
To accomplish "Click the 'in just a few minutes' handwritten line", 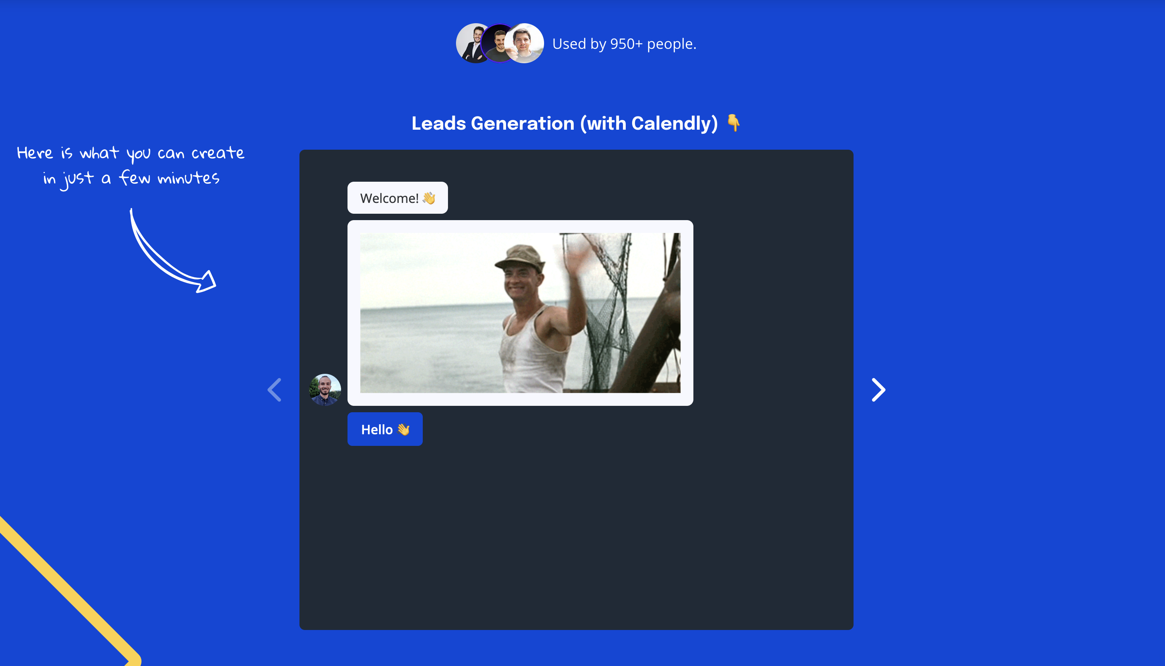I will [131, 179].
